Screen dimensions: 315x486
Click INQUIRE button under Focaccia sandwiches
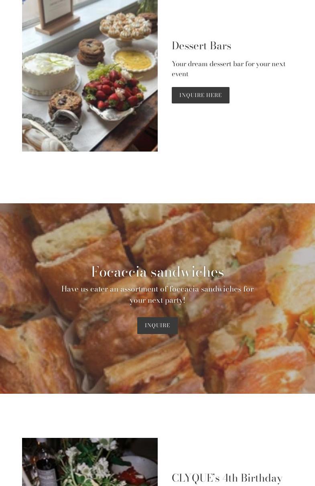pyautogui.click(x=157, y=326)
